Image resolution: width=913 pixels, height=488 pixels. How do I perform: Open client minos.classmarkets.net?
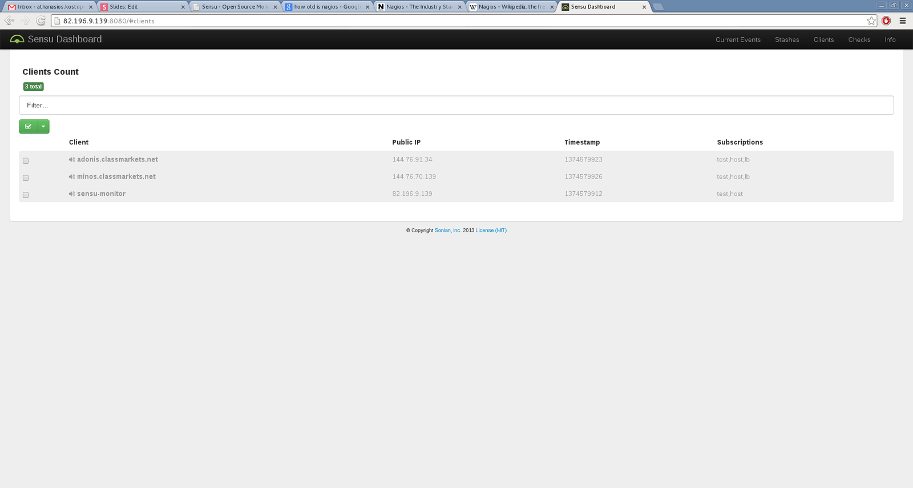point(116,177)
